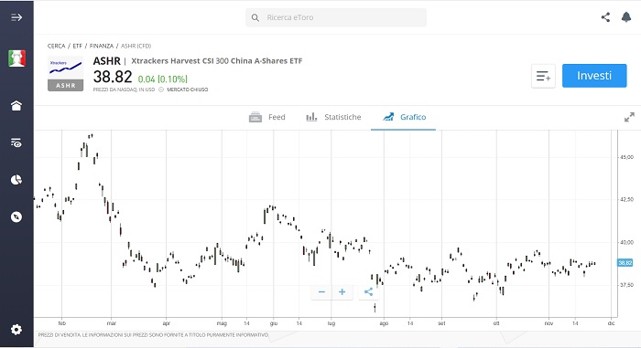This screenshot has height=348, width=641.
Task: Open the Discover compass icon in the sidebar
Action: point(16,216)
